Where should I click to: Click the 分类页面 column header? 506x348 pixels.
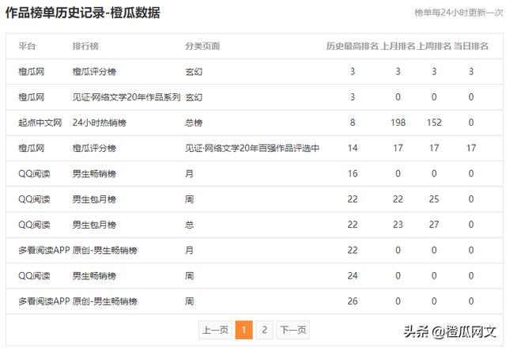click(x=202, y=46)
